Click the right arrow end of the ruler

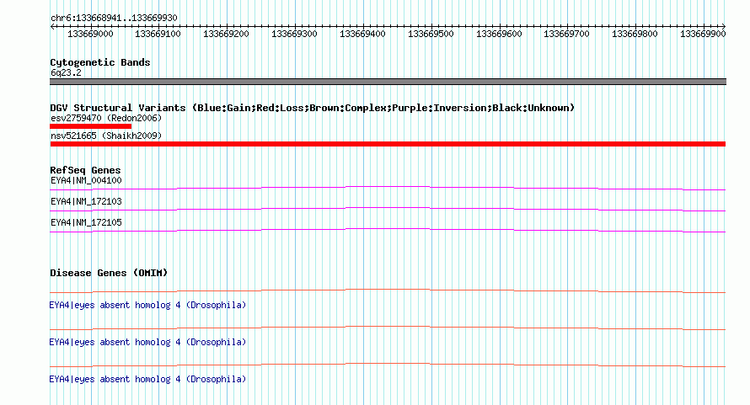pos(723,27)
